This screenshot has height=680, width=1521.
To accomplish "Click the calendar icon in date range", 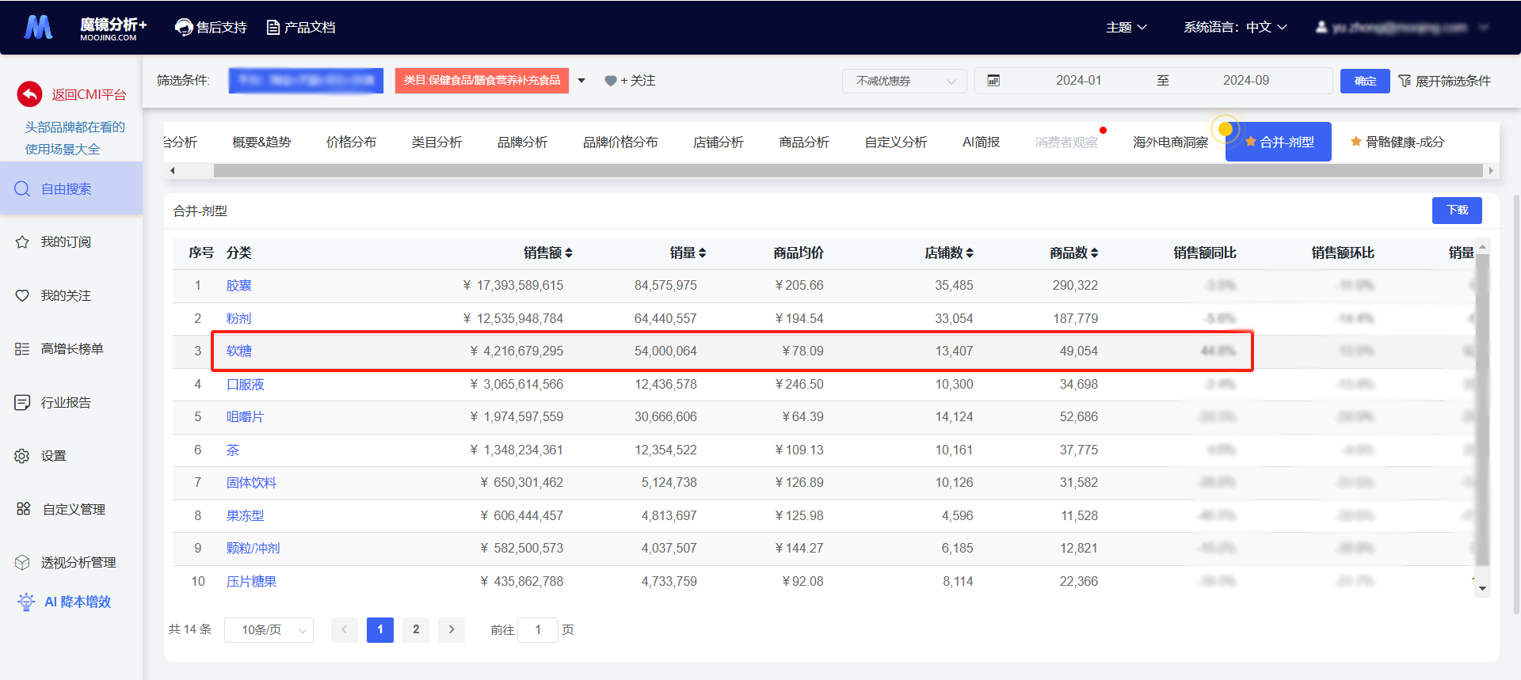I will pyautogui.click(x=993, y=81).
